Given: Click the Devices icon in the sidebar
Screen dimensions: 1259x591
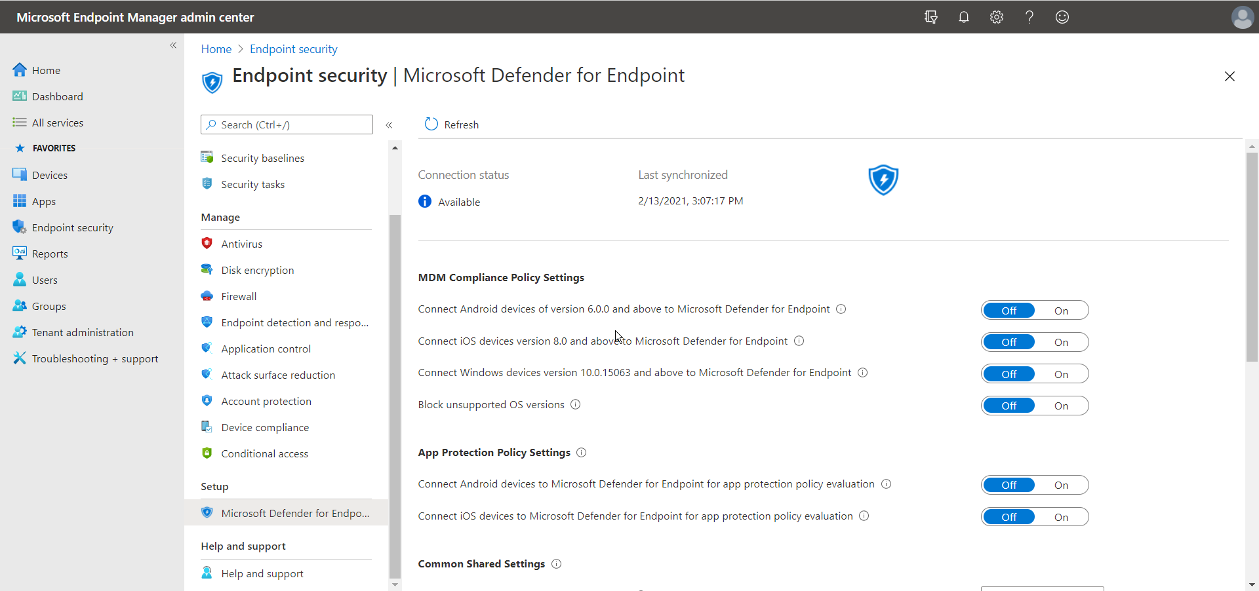Looking at the screenshot, I should click(19, 174).
